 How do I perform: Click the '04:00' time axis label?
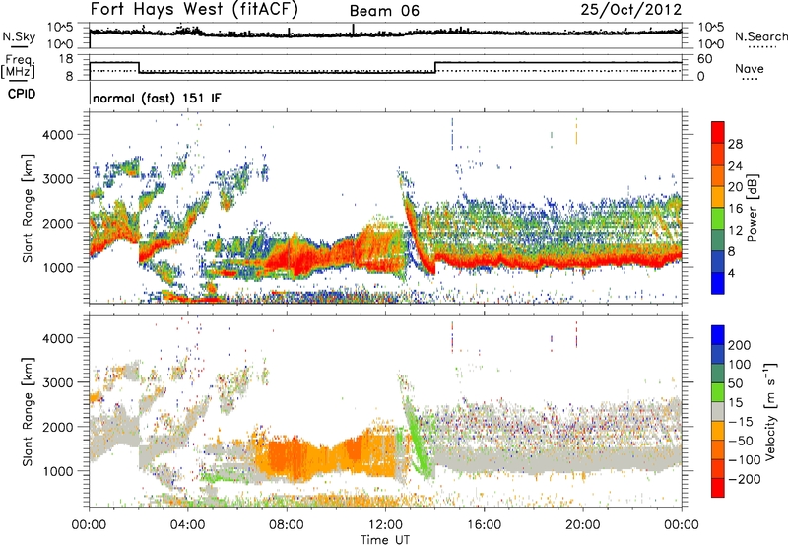pos(188,525)
